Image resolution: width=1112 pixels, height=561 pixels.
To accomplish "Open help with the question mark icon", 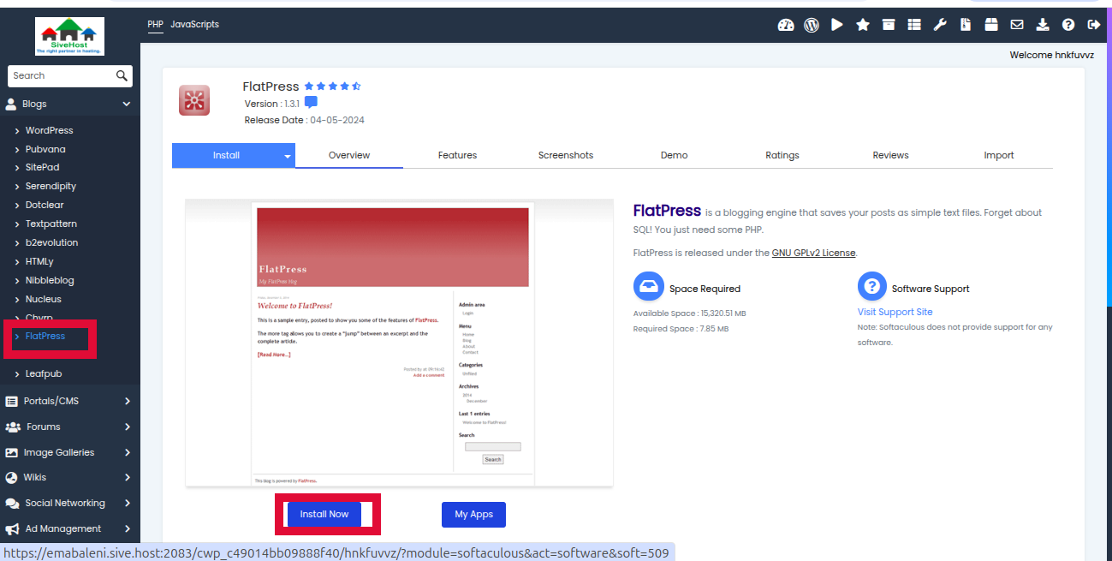I will click(1068, 25).
